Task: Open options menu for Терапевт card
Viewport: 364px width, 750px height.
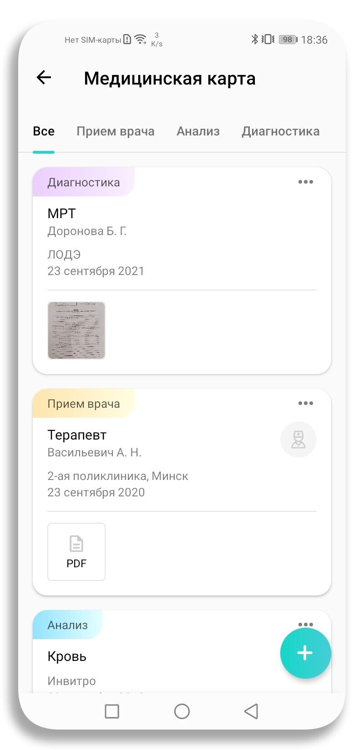Action: click(x=305, y=404)
